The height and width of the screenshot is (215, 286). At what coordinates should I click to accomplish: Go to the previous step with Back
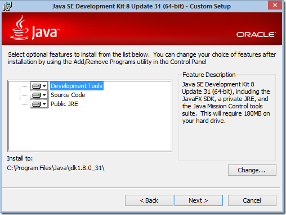(x=149, y=200)
